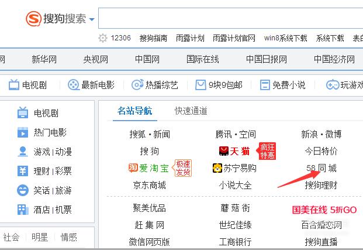Go to 中国日报网 in the news bar

pos(266,59)
